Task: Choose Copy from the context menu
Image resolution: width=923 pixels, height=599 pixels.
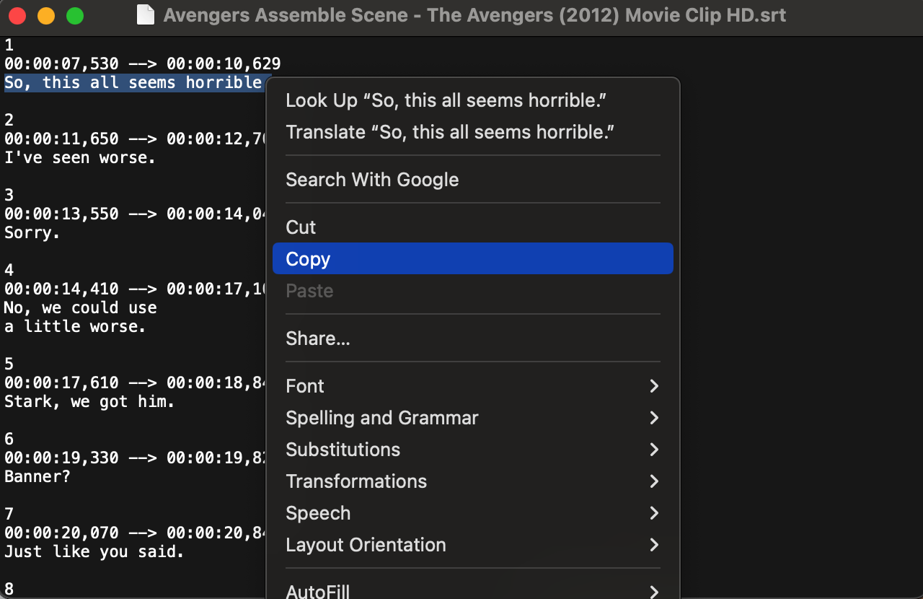Action: pyautogui.click(x=308, y=259)
